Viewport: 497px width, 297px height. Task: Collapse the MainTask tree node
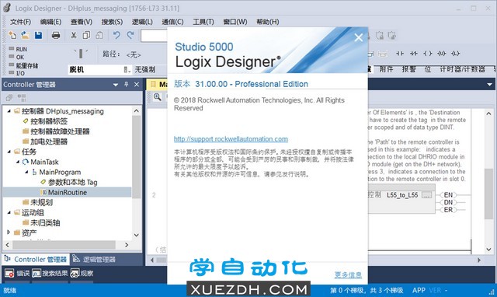tap(18, 162)
